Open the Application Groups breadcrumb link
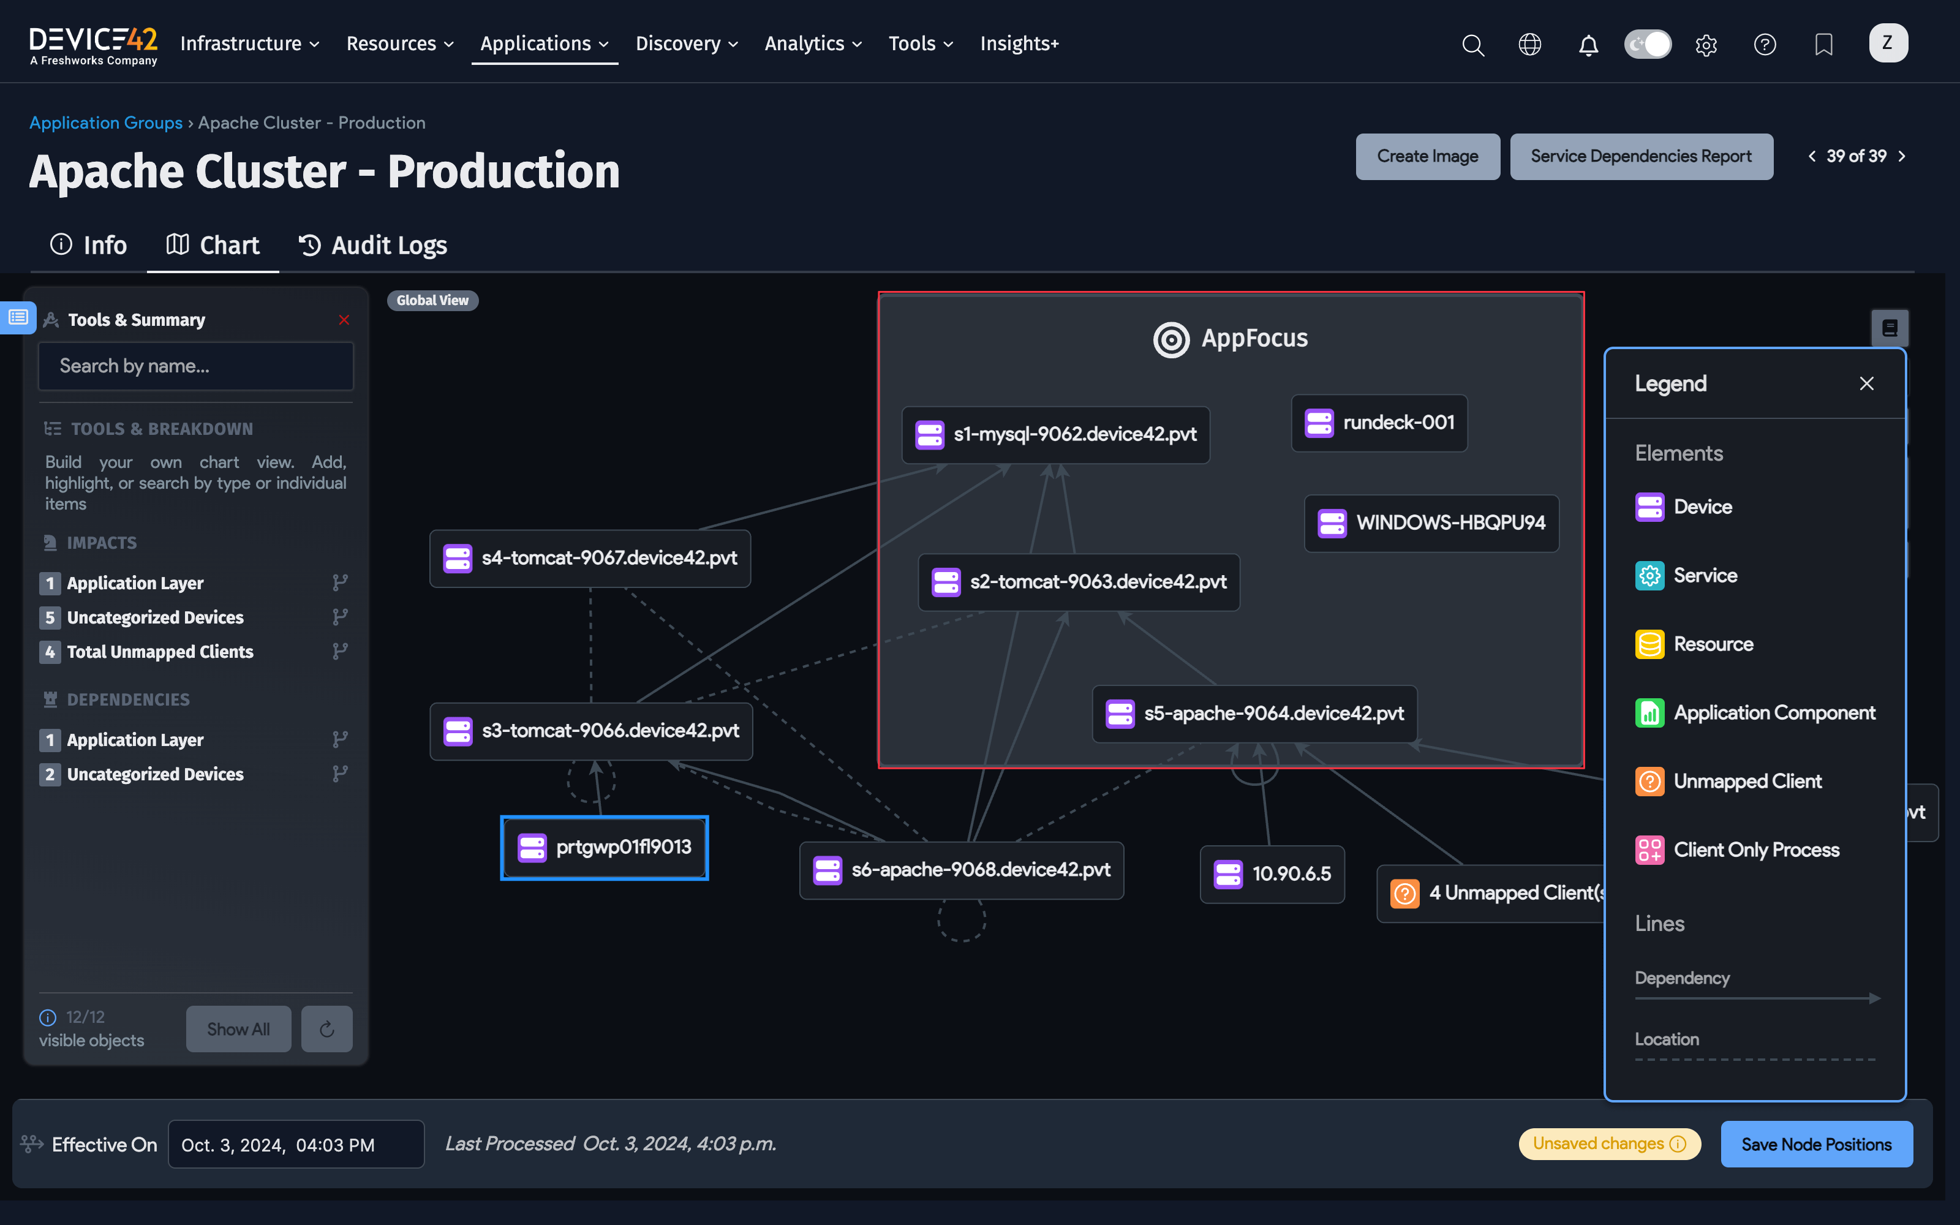The image size is (1960, 1225). [106, 123]
